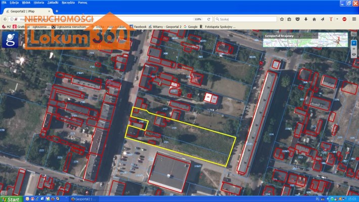Click the Geoportal logo icon on map

(x=10, y=39)
